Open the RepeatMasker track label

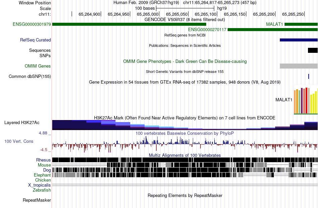[x=37, y=200]
